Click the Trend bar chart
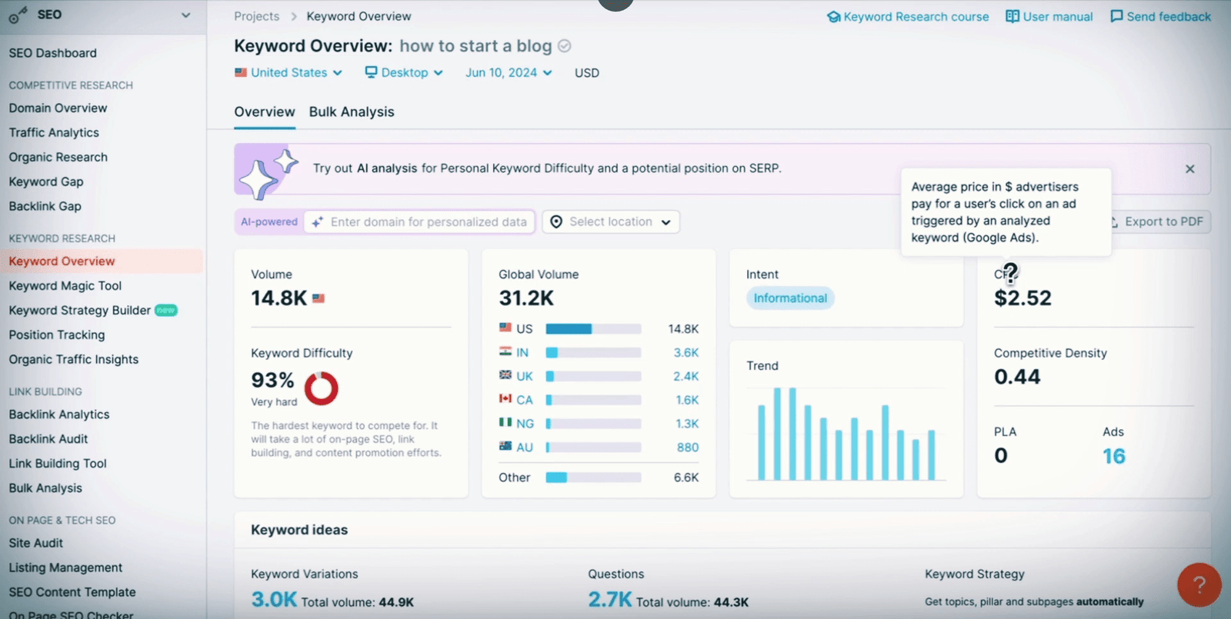Image resolution: width=1231 pixels, height=619 pixels. (x=846, y=434)
